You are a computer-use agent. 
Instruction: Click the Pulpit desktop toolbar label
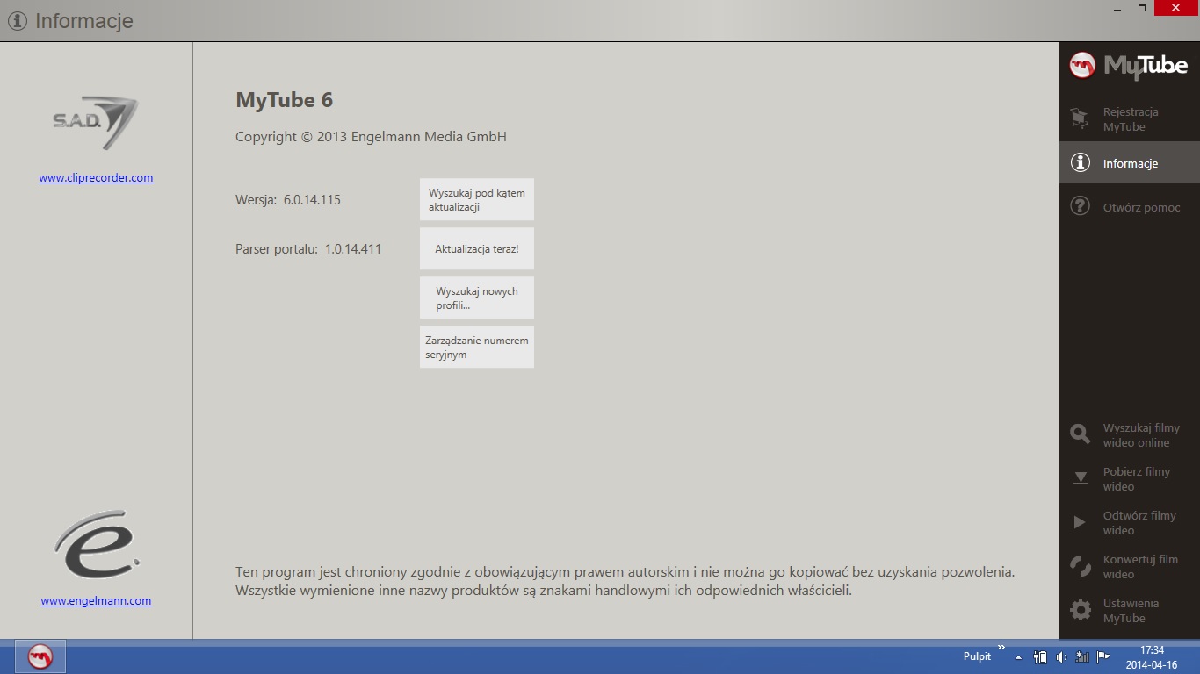click(977, 656)
